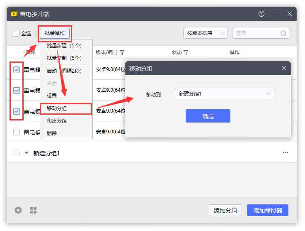
Task: Select 批量复制 (5个) menu item
Action: pos(66,58)
